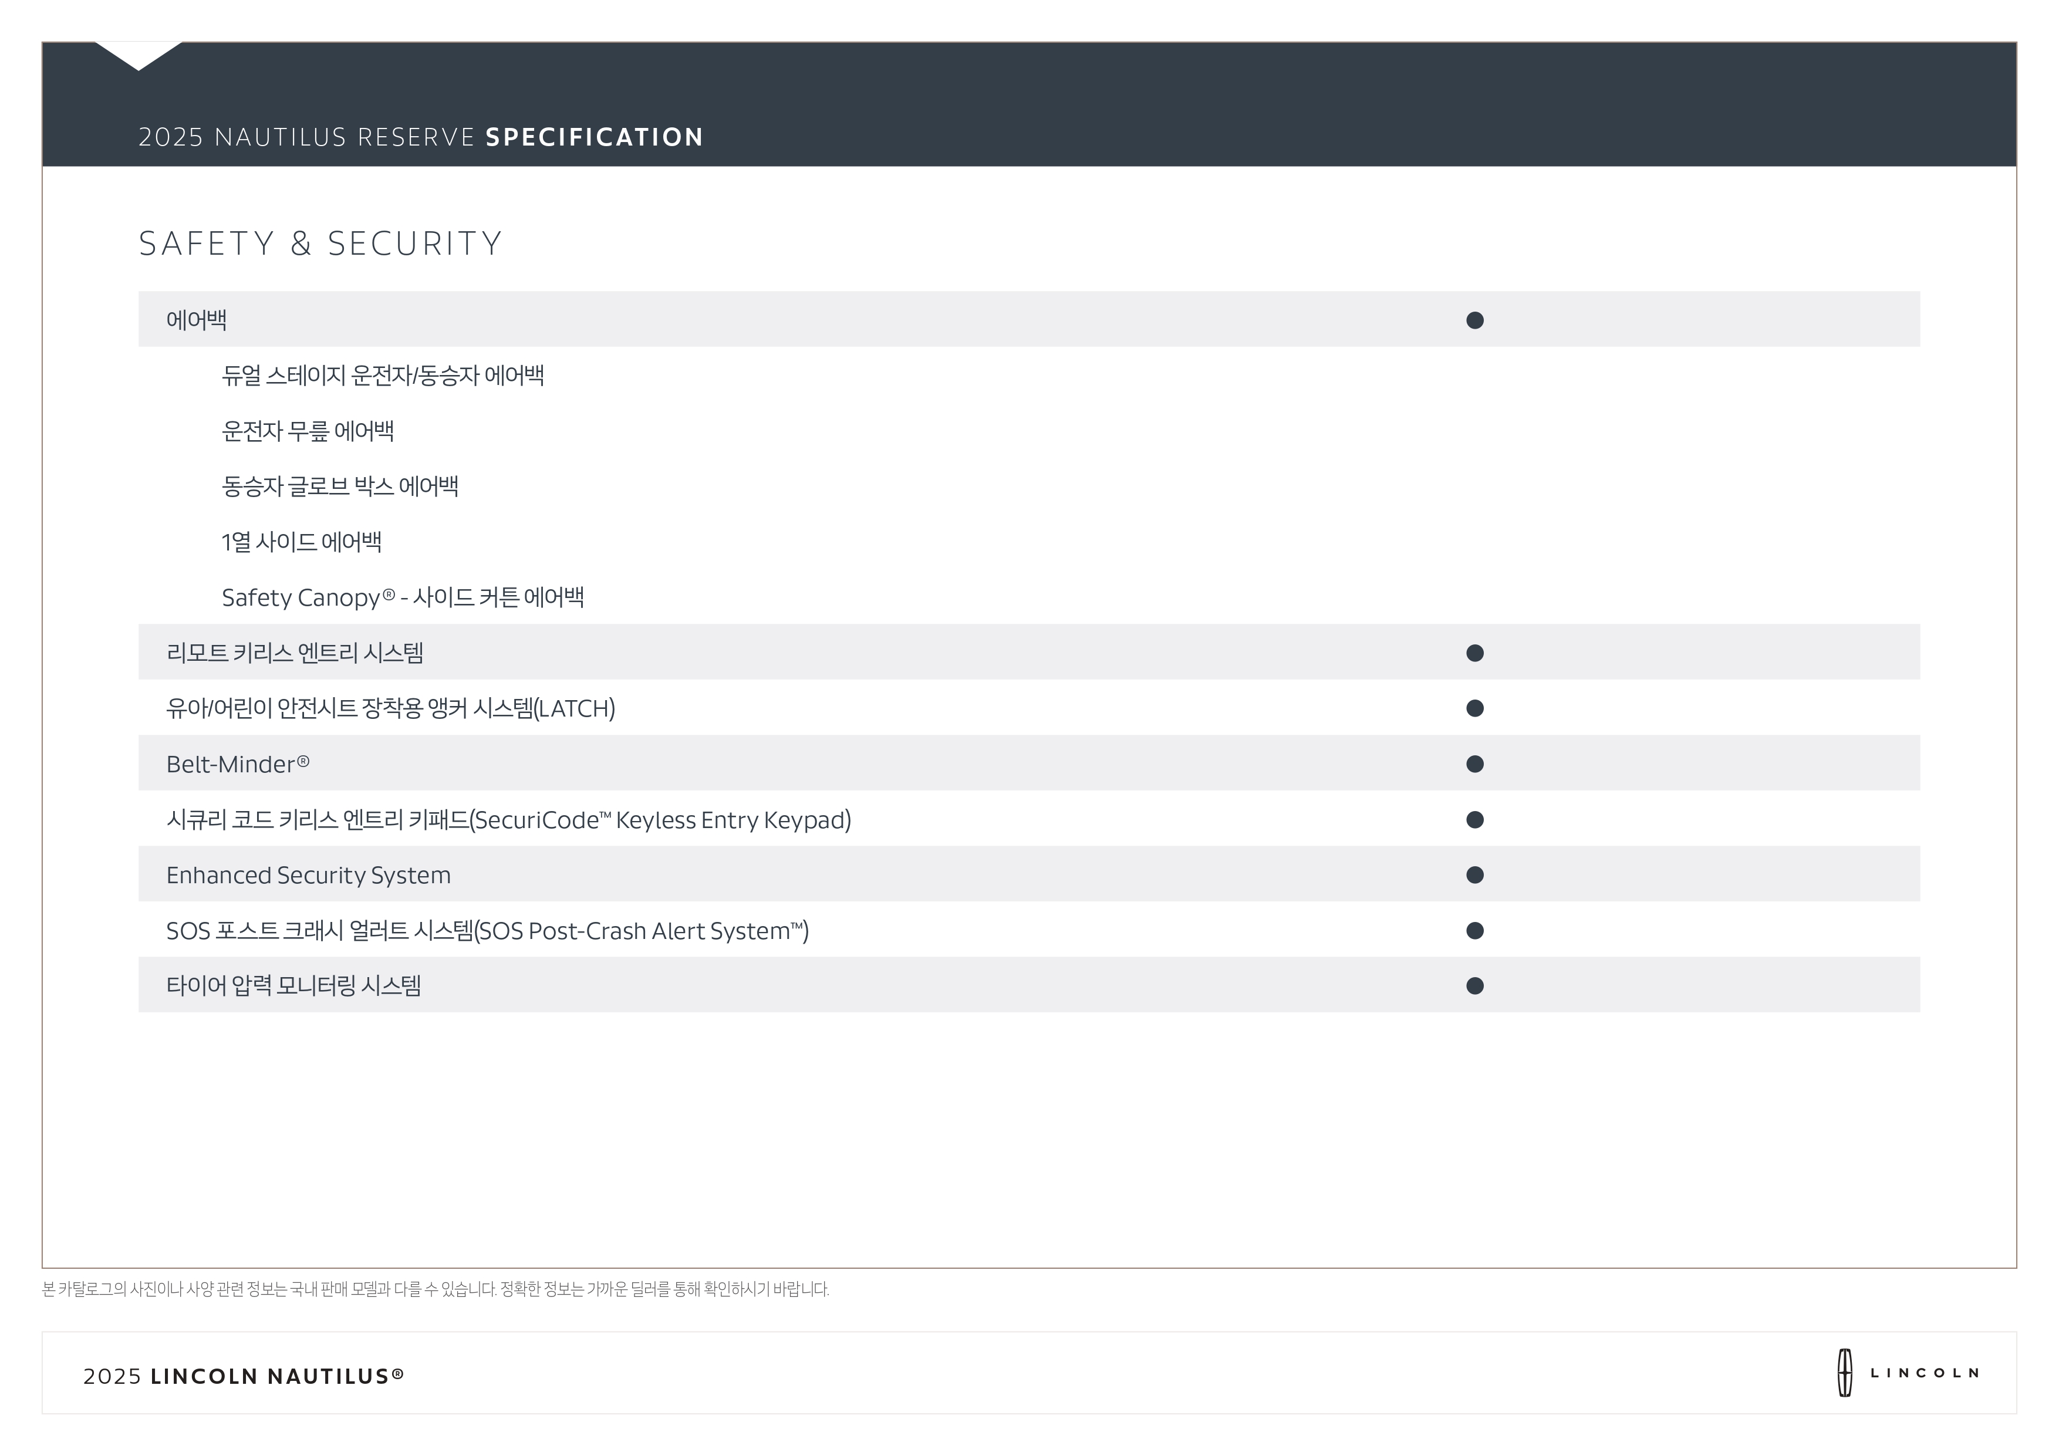Click 듀얼 스테이지 운전자/동승자 에어백 text
2059x1456 pixels.
(x=383, y=376)
